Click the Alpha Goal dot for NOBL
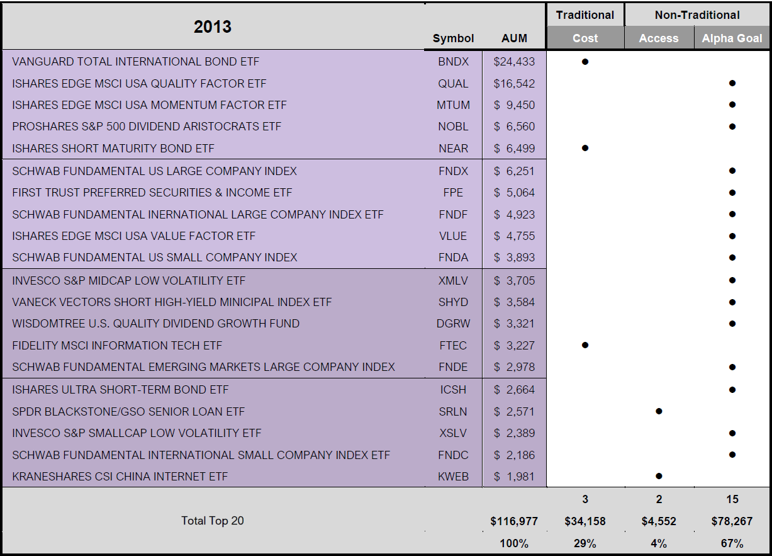 coord(732,126)
